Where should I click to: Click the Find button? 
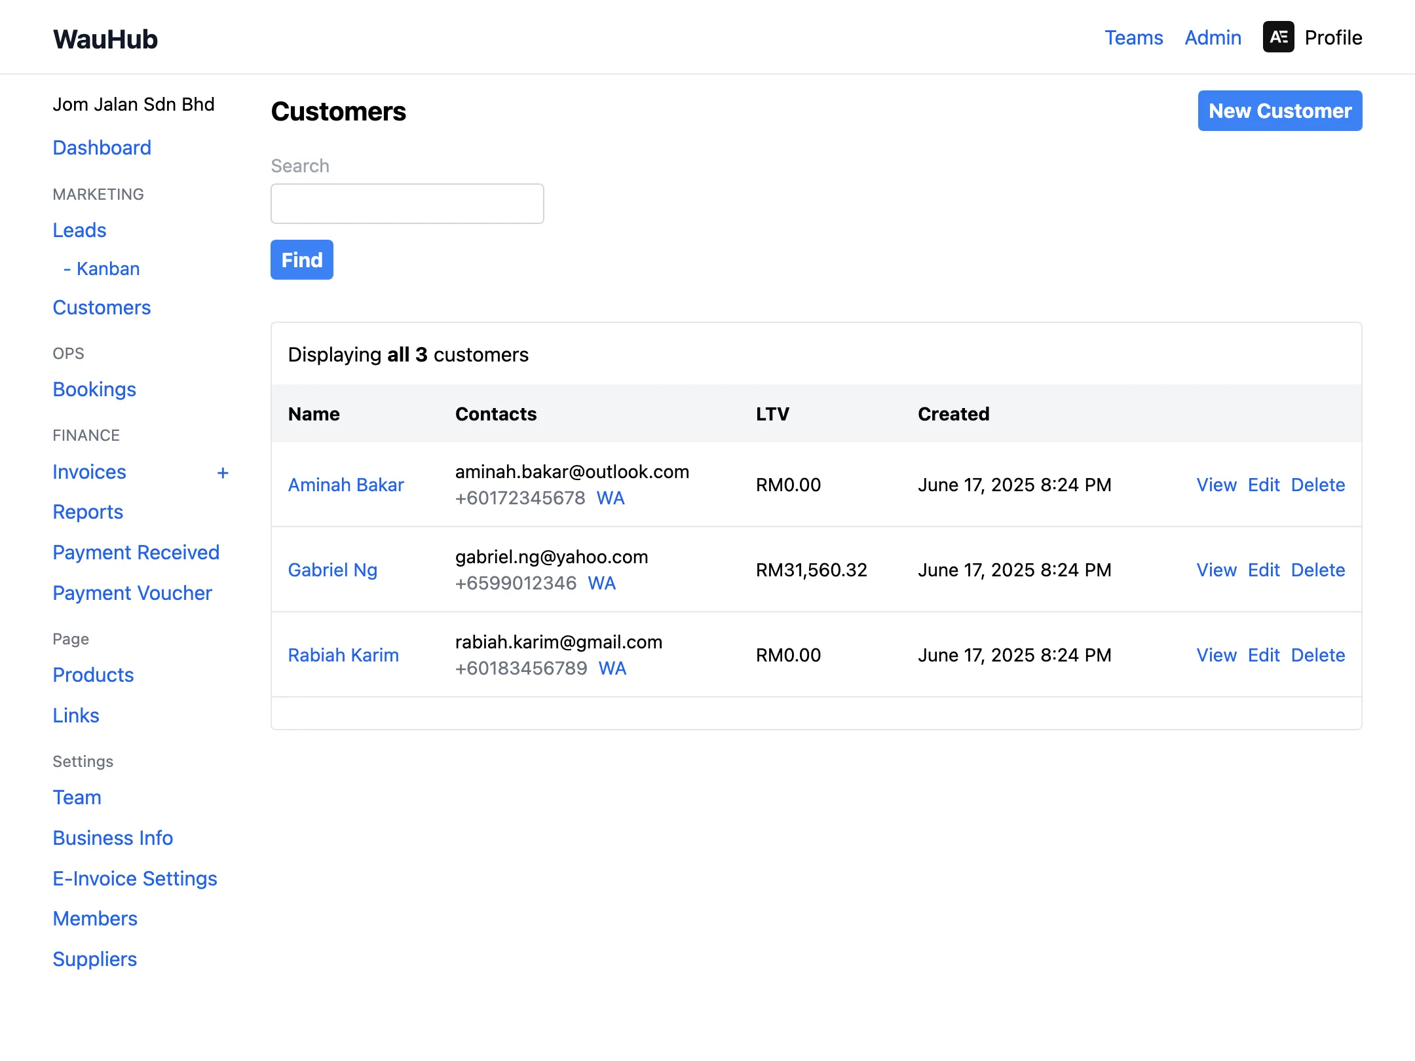point(302,260)
